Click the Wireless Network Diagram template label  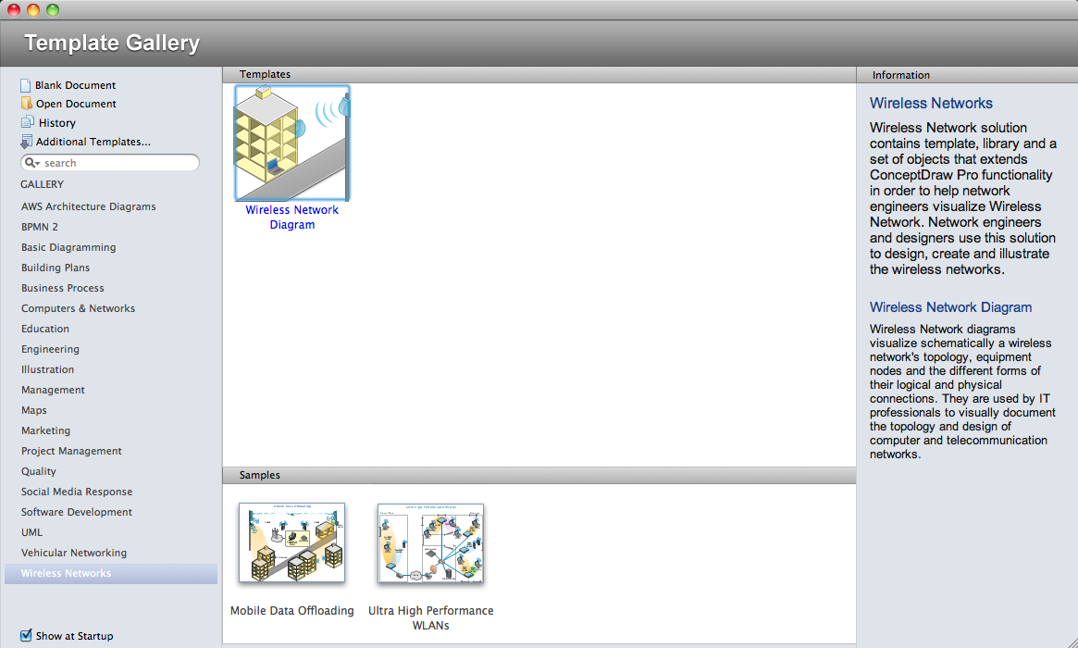tap(292, 218)
